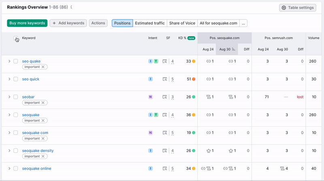324x181 pixels.
Task: Sort by KD % column header
Action: click(x=182, y=38)
